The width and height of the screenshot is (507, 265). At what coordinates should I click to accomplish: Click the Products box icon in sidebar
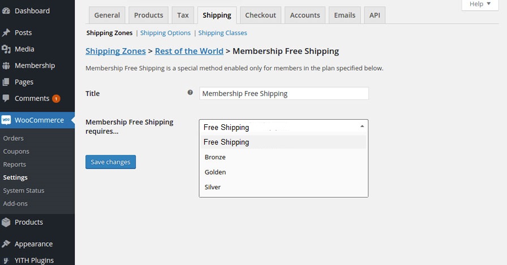[6, 222]
